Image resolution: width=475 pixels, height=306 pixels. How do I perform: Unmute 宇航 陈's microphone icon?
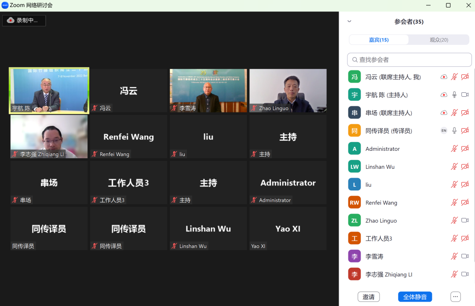click(x=454, y=94)
